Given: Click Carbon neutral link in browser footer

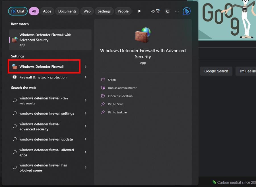Looking at the screenshot, I should (x=234, y=182).
